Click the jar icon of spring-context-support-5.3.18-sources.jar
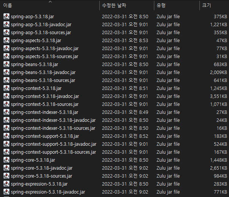 coord(6,152)
